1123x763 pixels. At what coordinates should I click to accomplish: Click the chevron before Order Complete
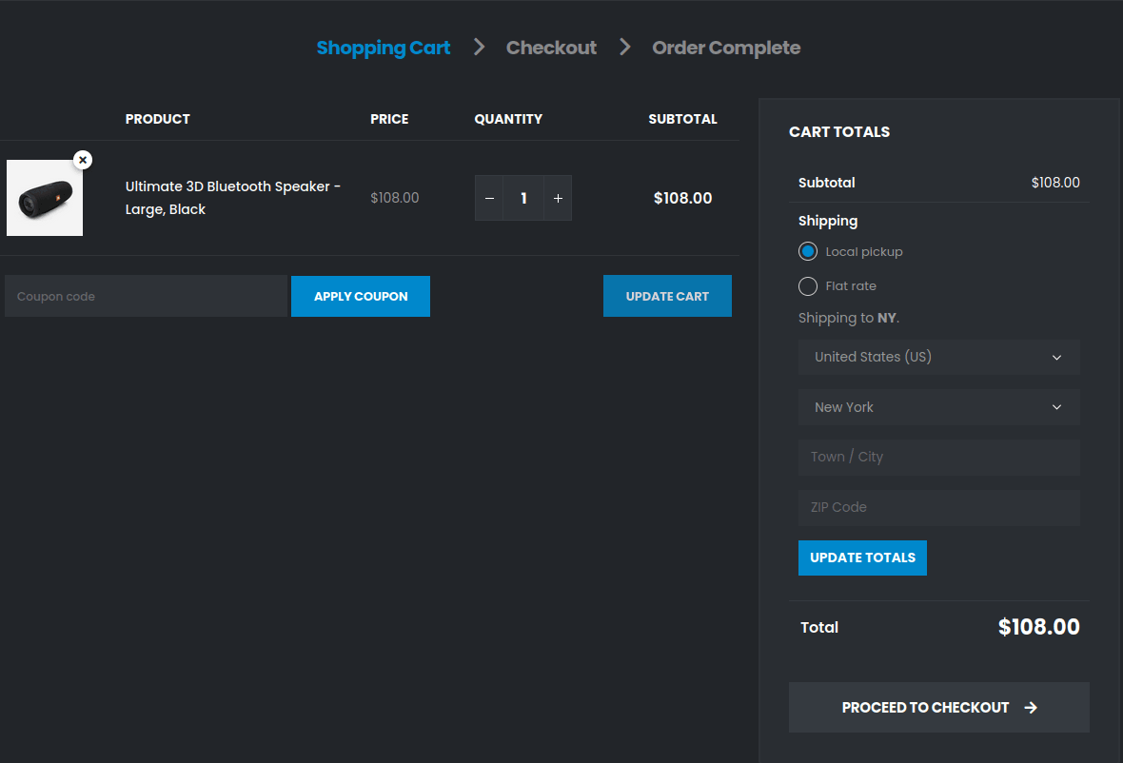pos(624,47)
